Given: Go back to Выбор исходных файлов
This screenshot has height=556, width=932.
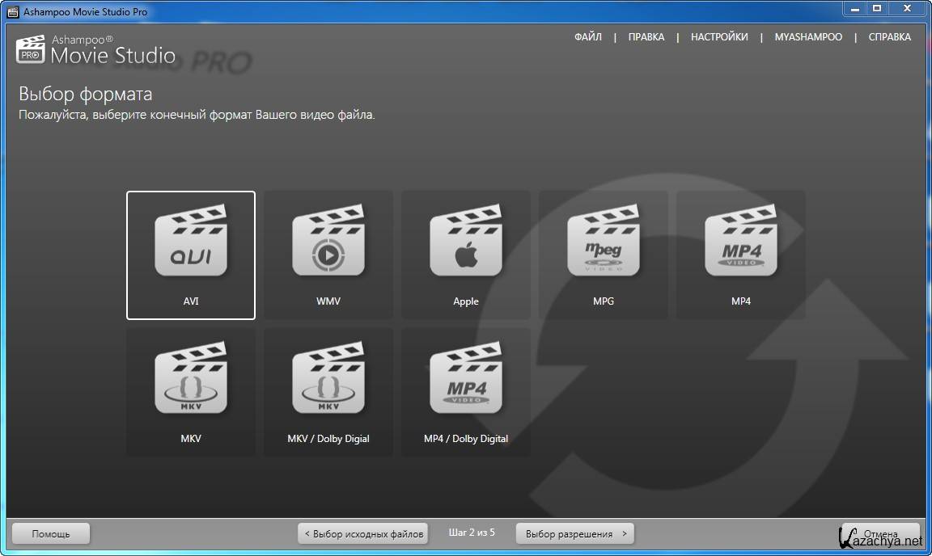Looking at the screenshot, I should click(363, 534).
